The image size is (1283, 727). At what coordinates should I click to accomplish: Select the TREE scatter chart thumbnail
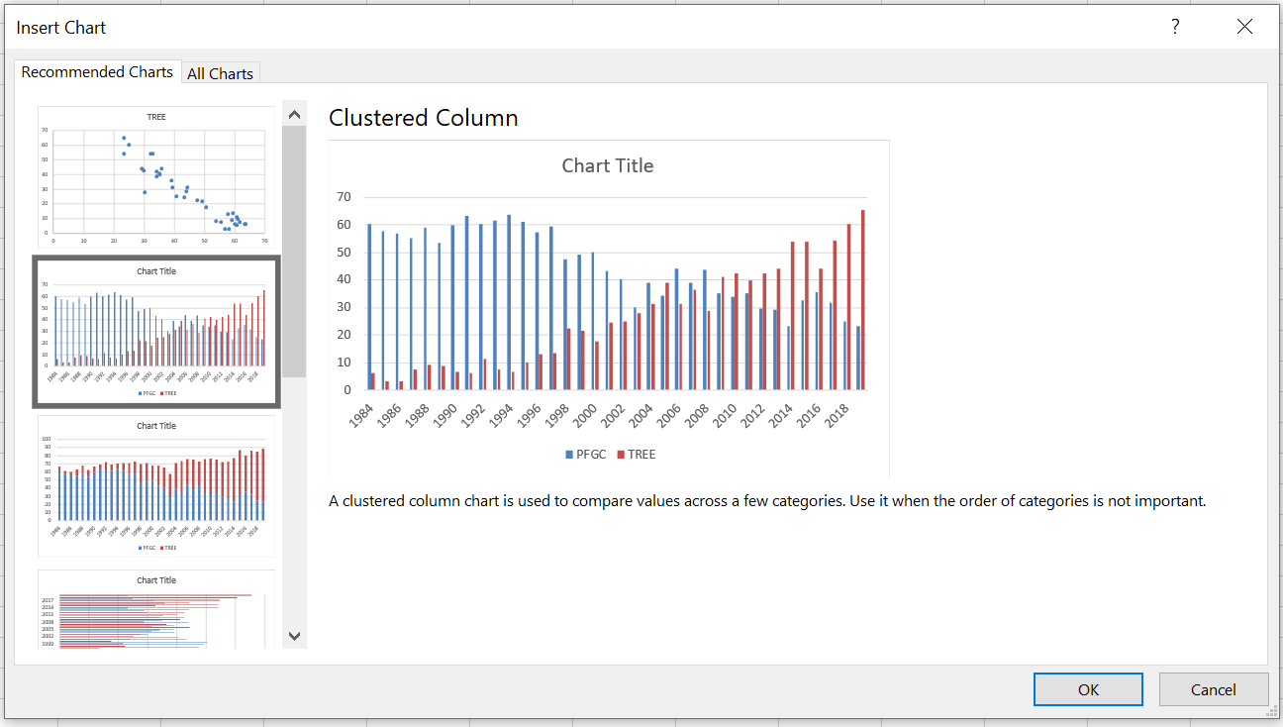coord(156,176)
